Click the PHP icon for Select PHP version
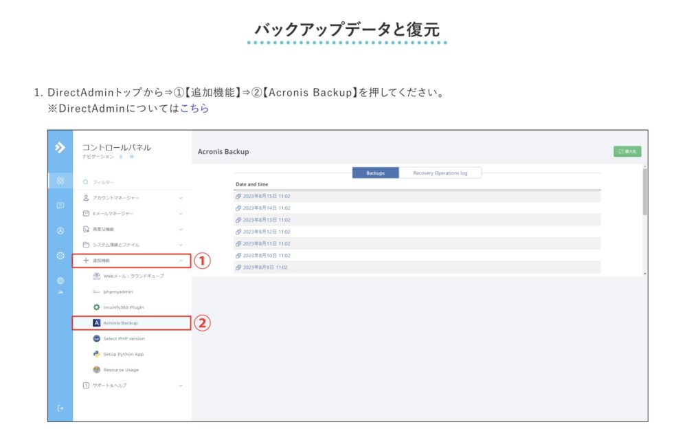 click(x=97, y=338)
